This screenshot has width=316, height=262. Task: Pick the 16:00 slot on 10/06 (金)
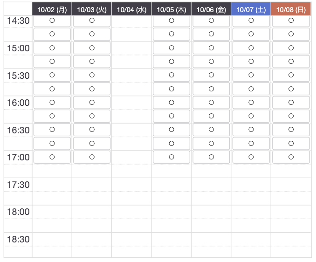coord(211,103)
